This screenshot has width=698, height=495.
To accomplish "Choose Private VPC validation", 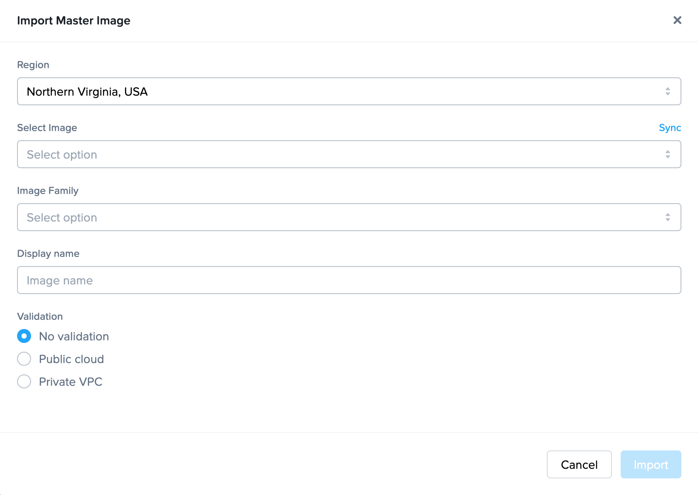I will tap(24, 381).
